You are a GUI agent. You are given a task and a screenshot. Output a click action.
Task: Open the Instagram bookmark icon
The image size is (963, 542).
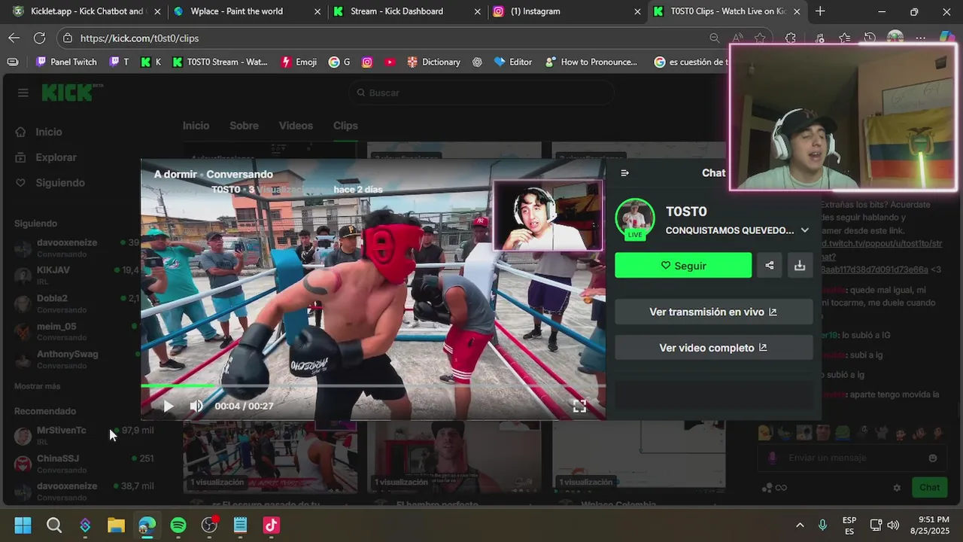(x=367, y=62)
